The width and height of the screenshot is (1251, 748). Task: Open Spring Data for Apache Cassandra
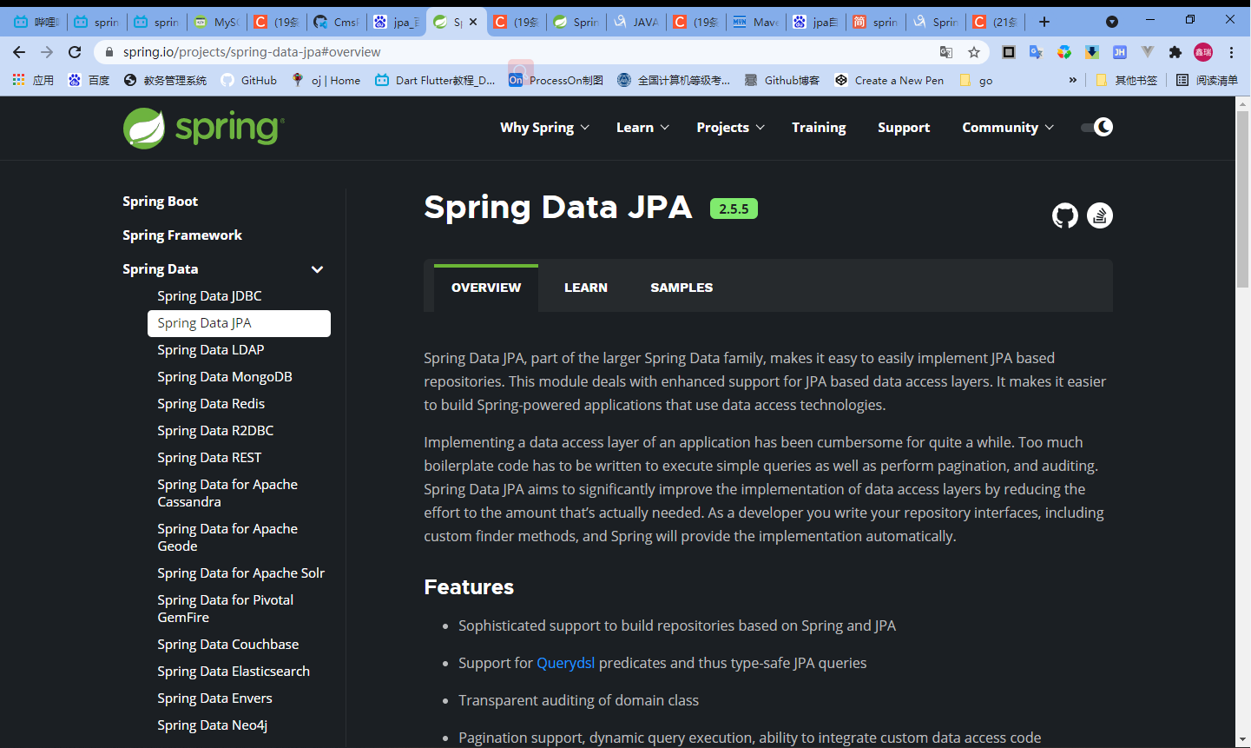[x=227, y=493]
